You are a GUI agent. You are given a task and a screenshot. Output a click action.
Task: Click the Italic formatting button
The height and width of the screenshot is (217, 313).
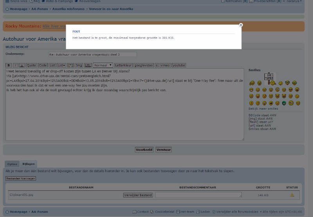[15, 65]
